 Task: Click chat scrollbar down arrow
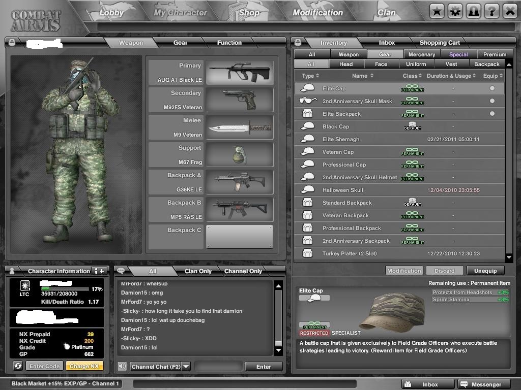278,350
